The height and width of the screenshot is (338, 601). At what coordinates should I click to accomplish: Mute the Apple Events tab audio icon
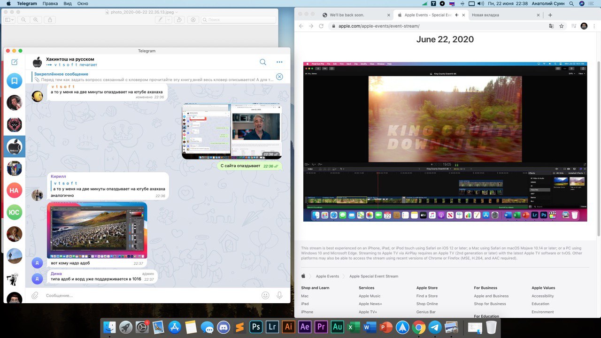[457, 15]
